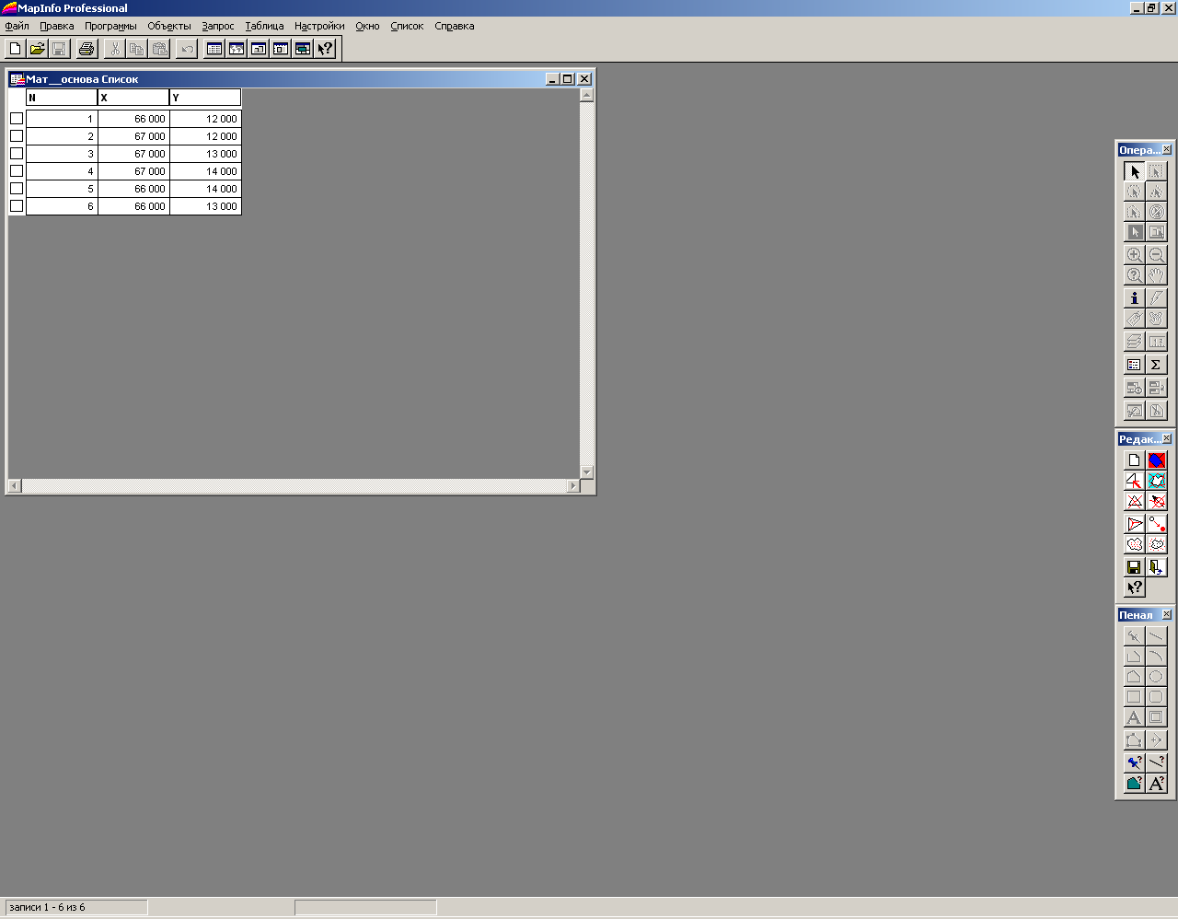Select the X cell in row N 4
The width and height of the screenshot is (1178, 919).
pyautogui.click(x=133, y=171)
